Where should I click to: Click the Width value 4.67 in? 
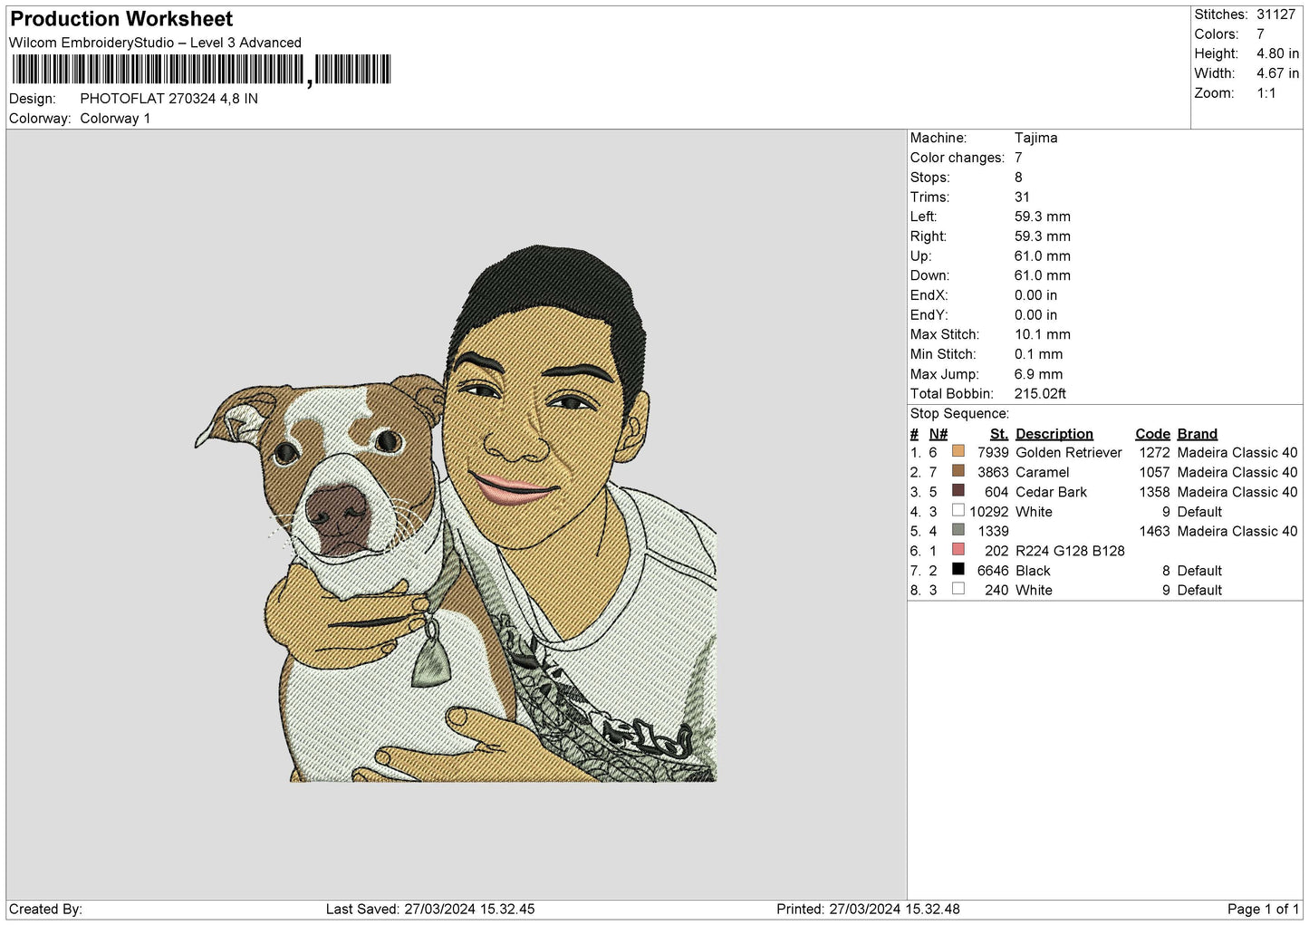tap(1277, 73)
